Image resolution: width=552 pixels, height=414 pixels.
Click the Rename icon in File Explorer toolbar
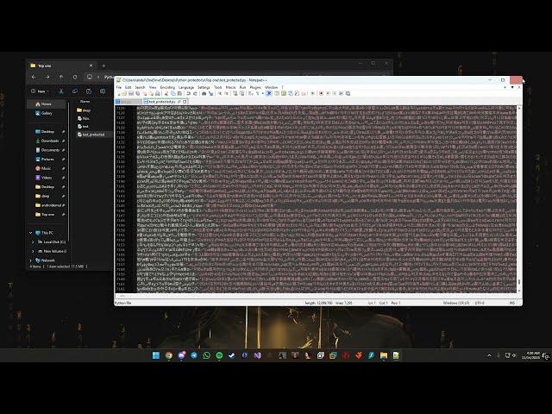[103, 91]
